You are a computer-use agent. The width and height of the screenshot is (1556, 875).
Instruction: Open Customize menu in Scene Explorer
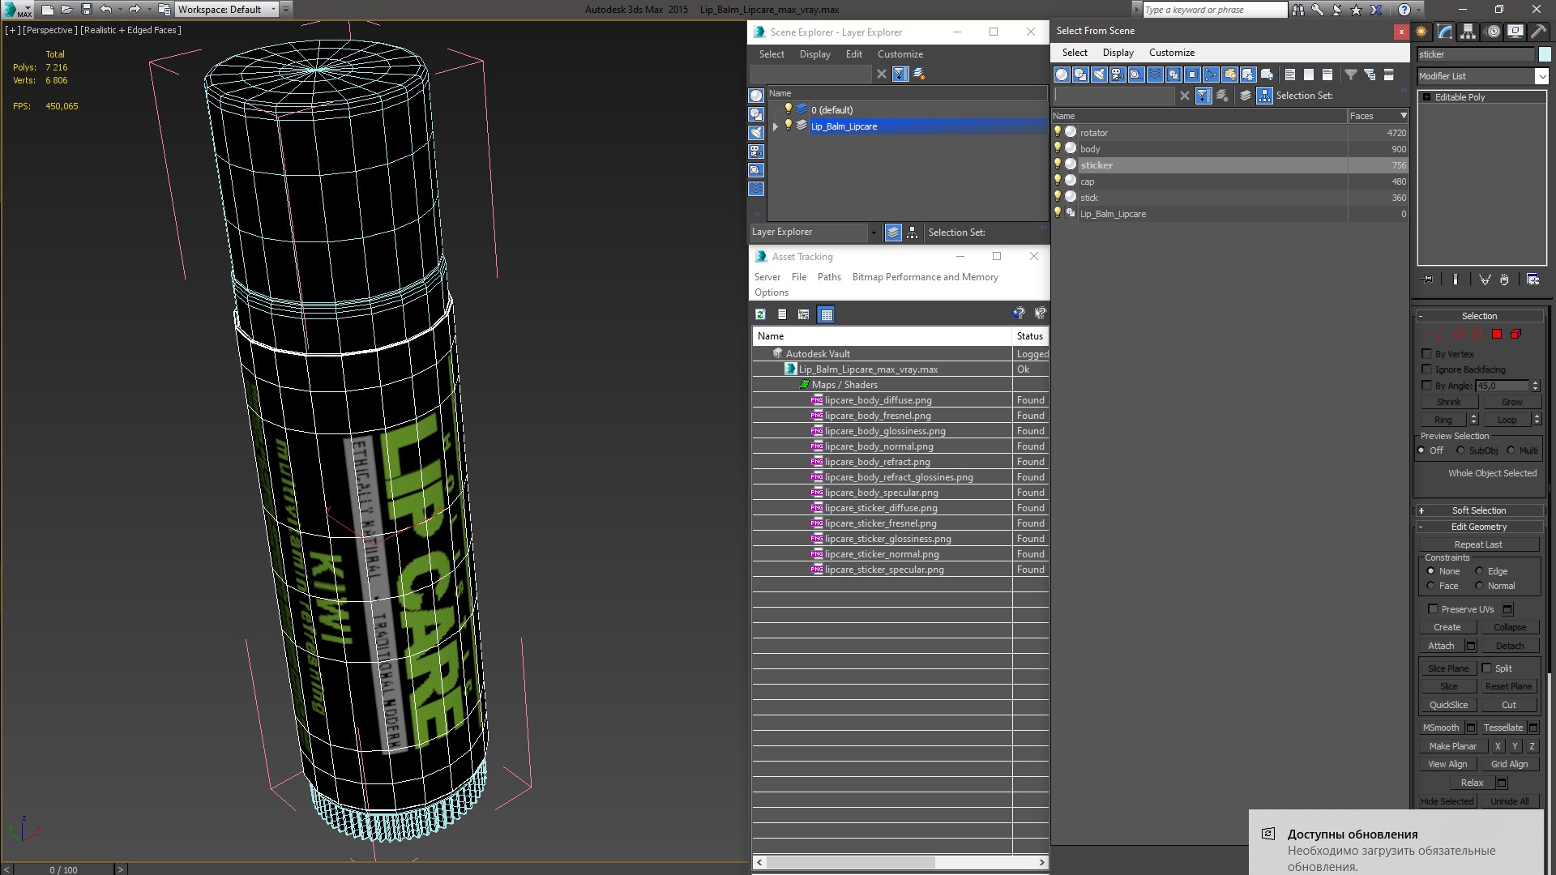[x=900, y=54]
